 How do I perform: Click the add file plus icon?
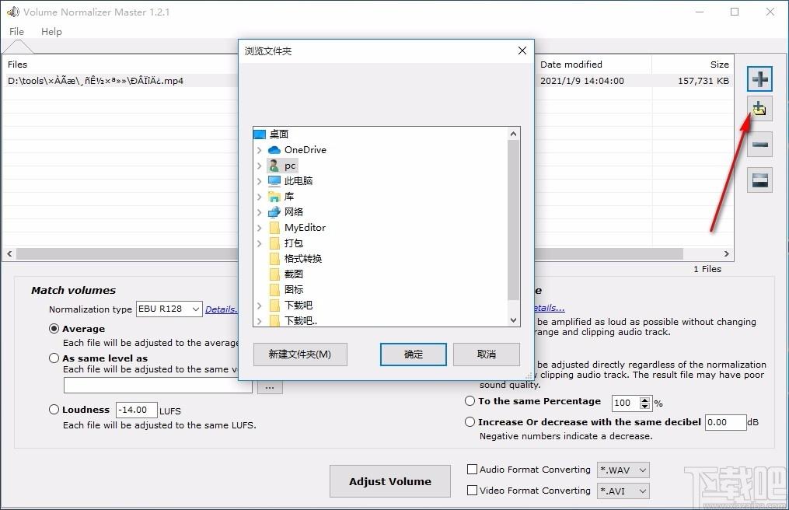click(759, 79)
